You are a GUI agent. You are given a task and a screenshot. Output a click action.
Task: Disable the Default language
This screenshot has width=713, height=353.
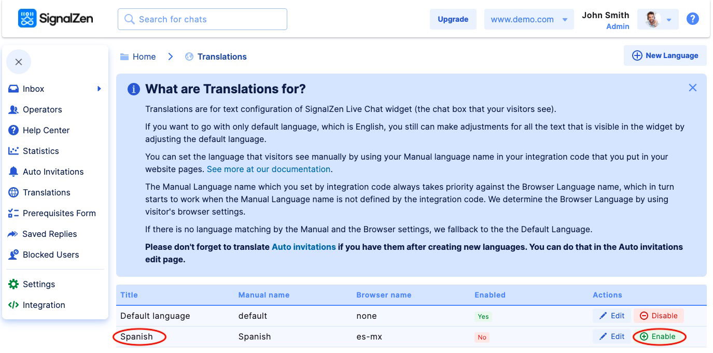[659, 316]
